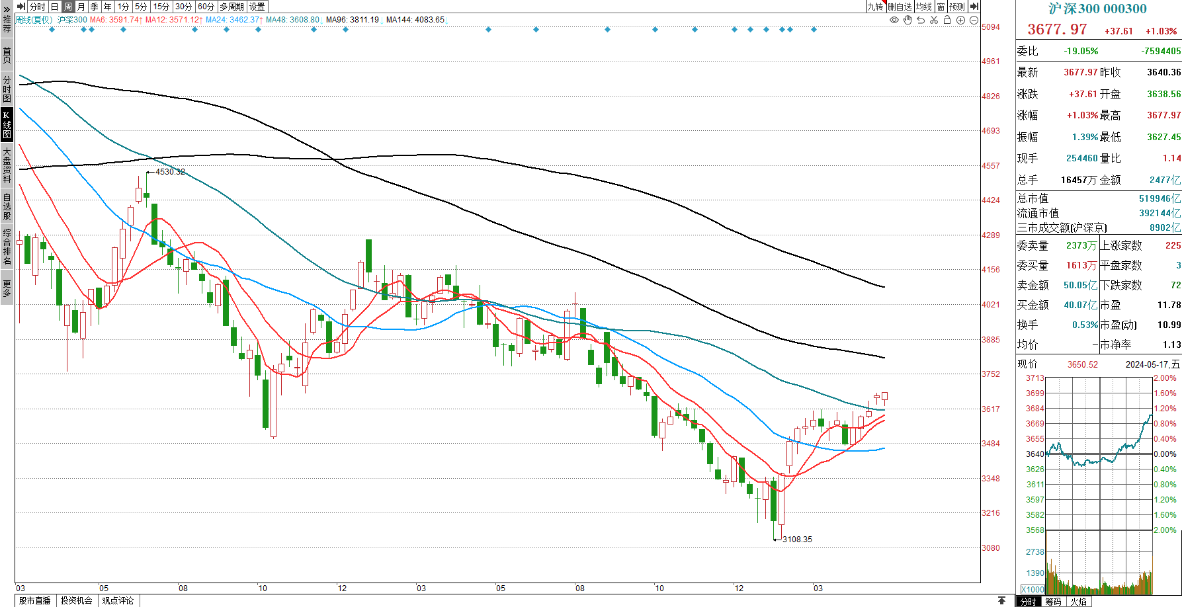The image size is (1182, 607).
Task: Open the 设置 settings menu
Action: pyautogui.click(x=257, y=7)
